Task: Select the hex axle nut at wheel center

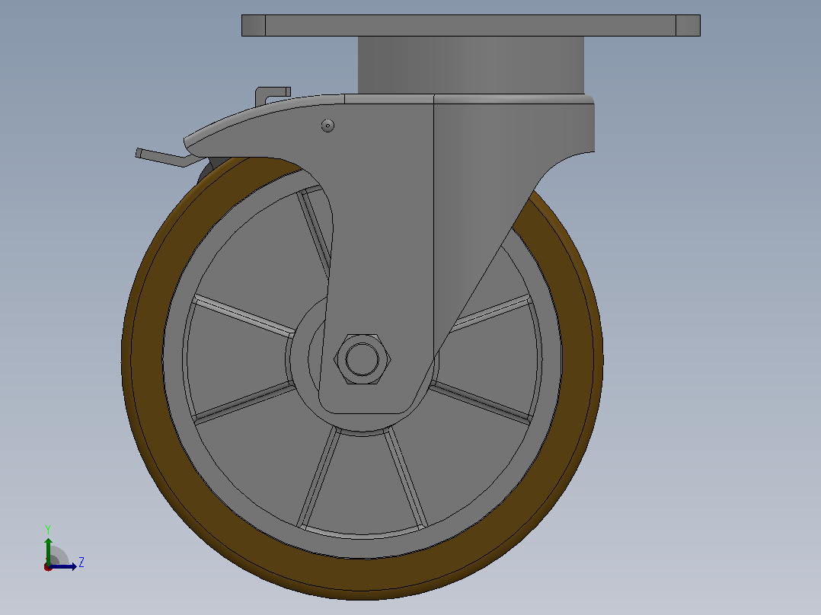Action: (x=363, y=359)
